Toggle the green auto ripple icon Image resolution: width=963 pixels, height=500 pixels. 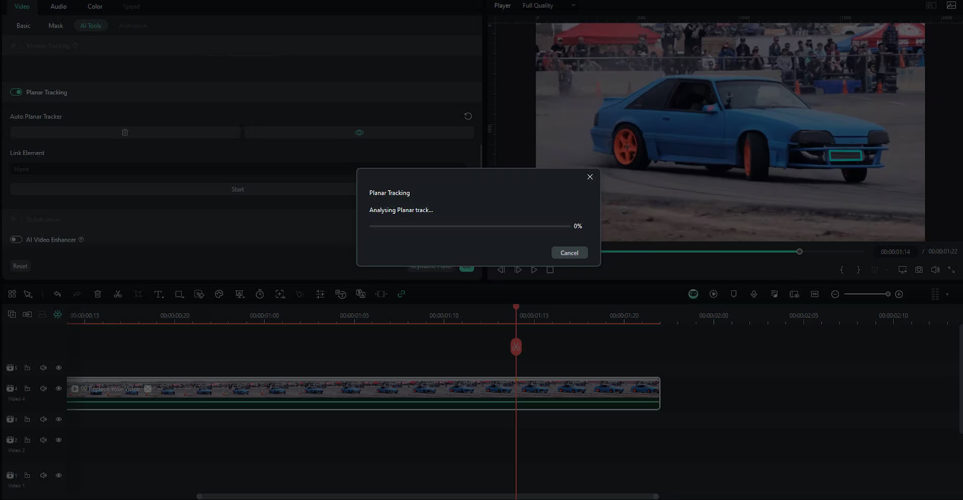58,314
